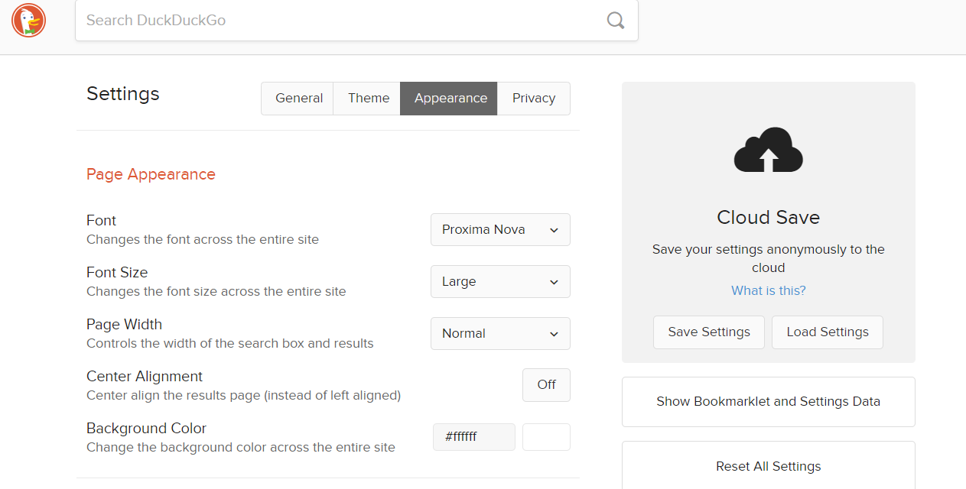Expand the Font Size dropdown set to Large
966x489 pixels.
point(500,281)
